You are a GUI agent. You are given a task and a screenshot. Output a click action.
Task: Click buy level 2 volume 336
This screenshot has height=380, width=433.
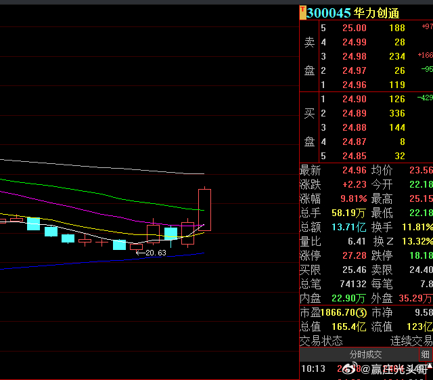point(397,113)
